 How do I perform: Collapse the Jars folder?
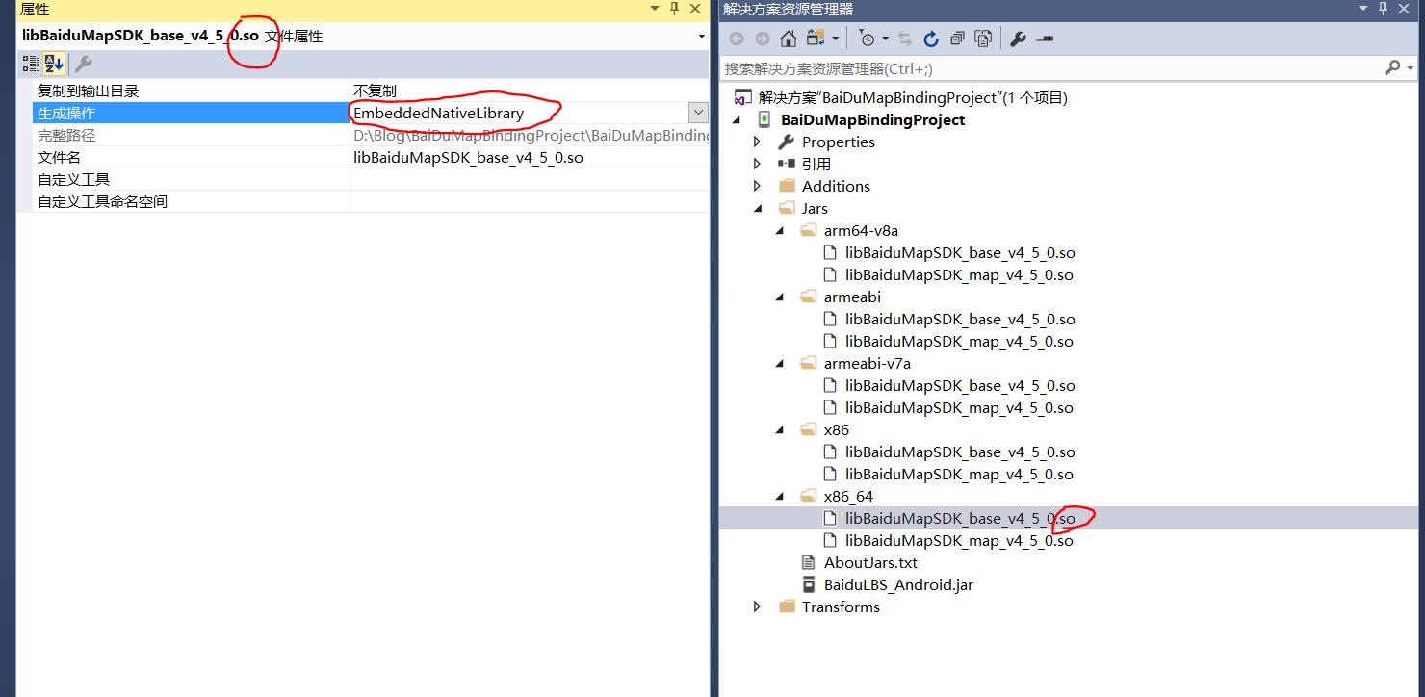click(x=757, y=208)
